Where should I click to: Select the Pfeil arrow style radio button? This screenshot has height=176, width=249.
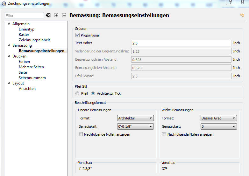77,93
